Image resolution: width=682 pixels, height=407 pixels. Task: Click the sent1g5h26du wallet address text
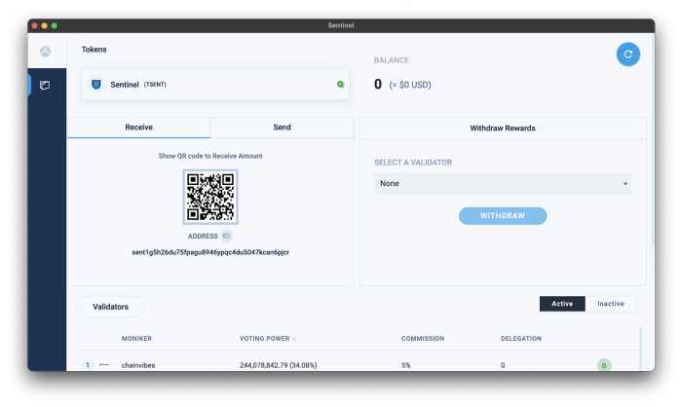click(x=210, y=252)
